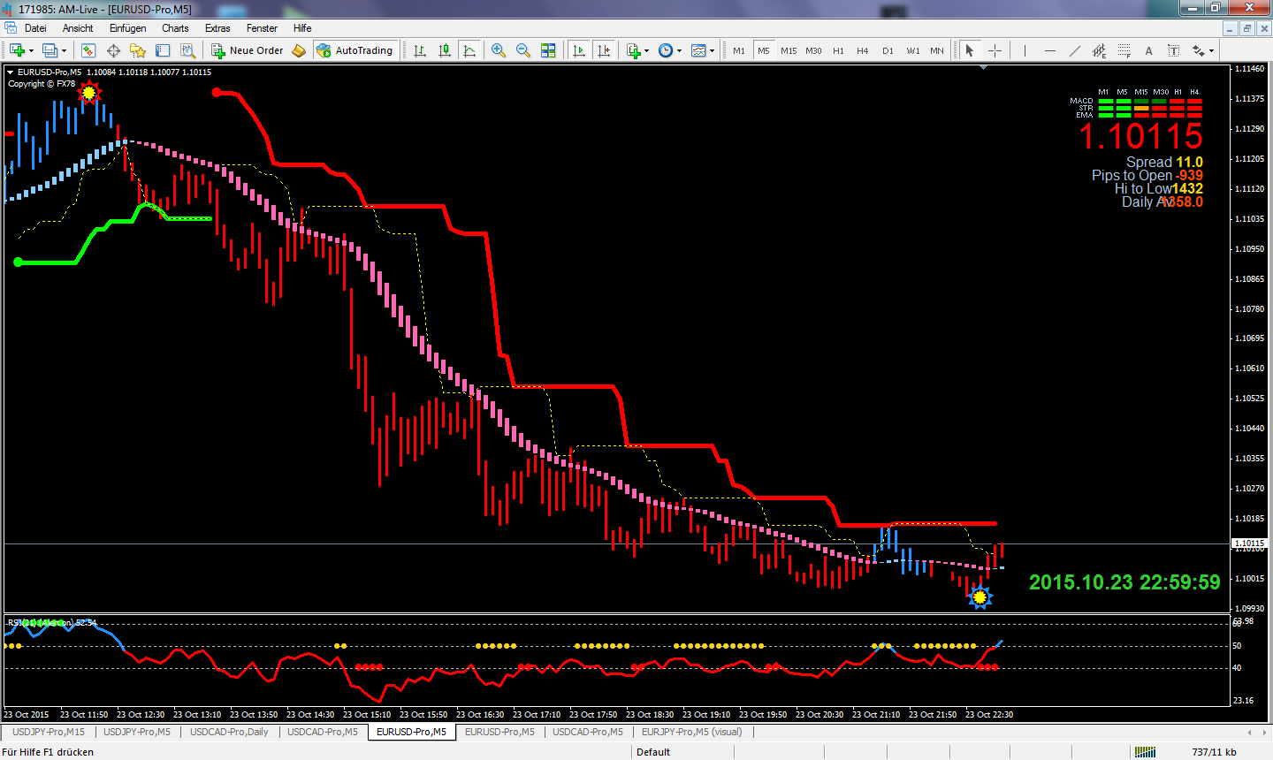Screen dimensions: 1273x760
Task: Select the text 'A' drawing tool
Action: tap(1148, 50)
